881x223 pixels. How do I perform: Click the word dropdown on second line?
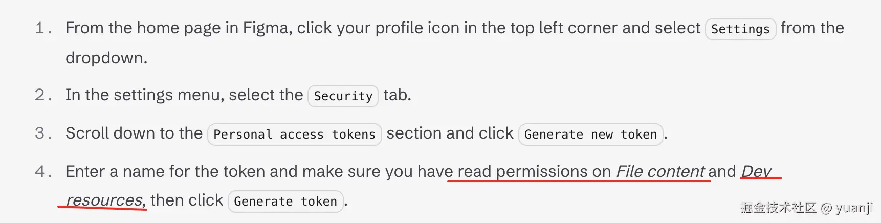click(106, 58)
